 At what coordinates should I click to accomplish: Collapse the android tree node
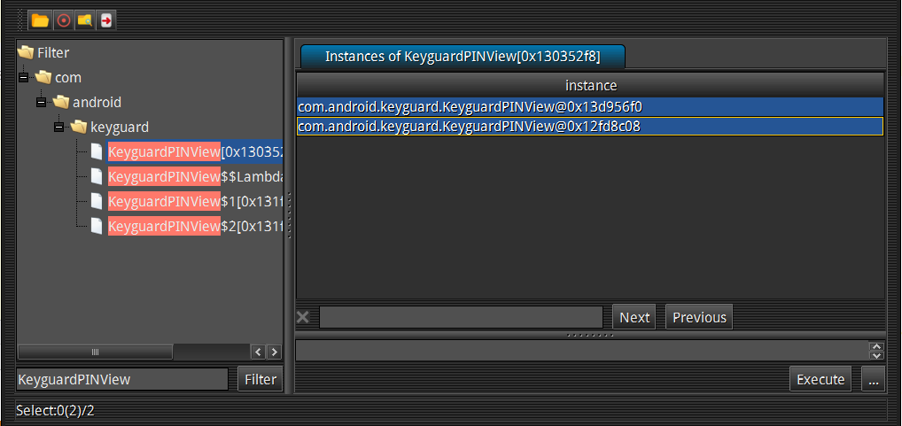coord(41,103)
